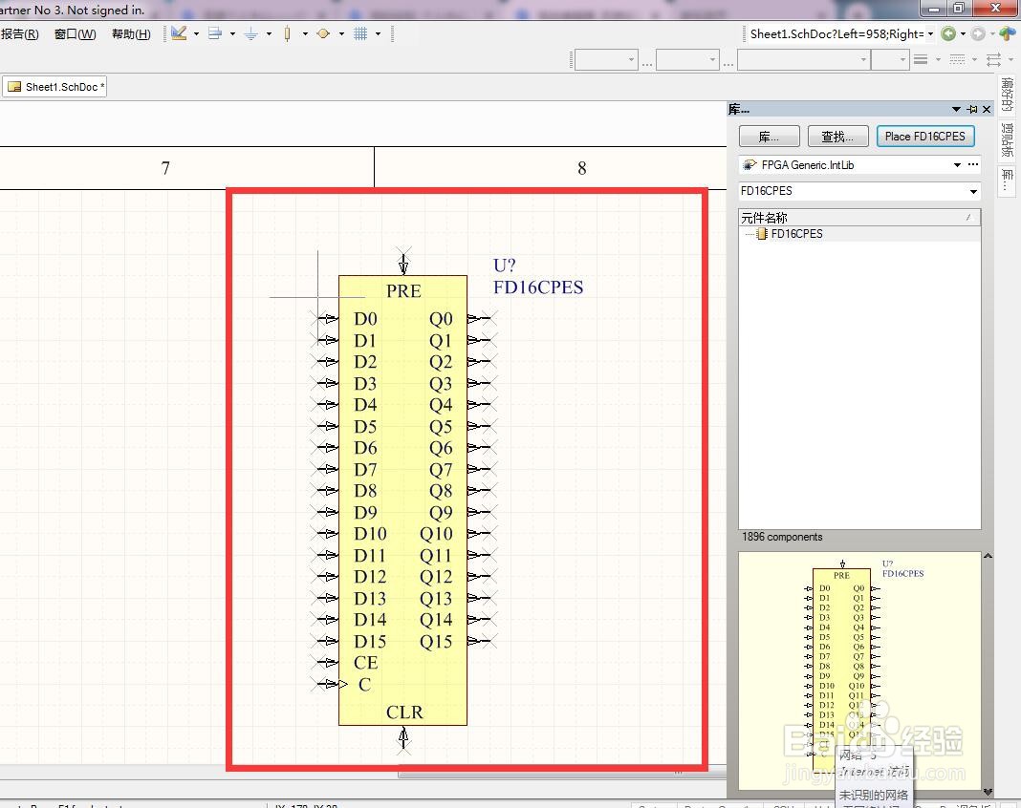The width and height of the screenshot is (1021, 808).
Task: Open the 窗口(W) menu
Action: pos(75,33)
